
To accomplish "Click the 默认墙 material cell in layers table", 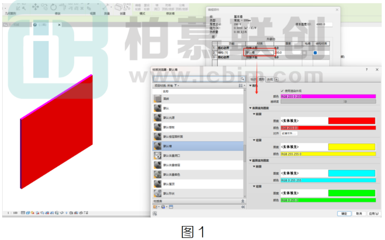I will 259,53.
